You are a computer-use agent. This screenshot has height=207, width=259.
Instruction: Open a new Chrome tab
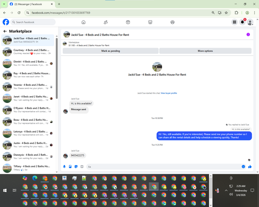pyautogui.click(x=59, y=4)
